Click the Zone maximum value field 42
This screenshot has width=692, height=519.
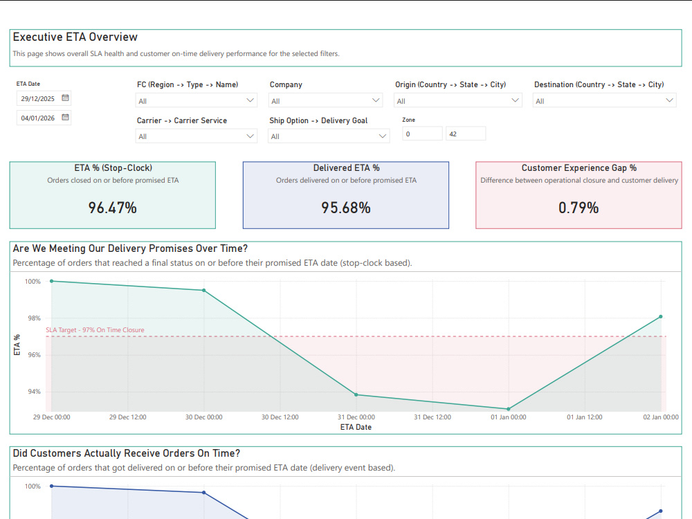point(466,134)
